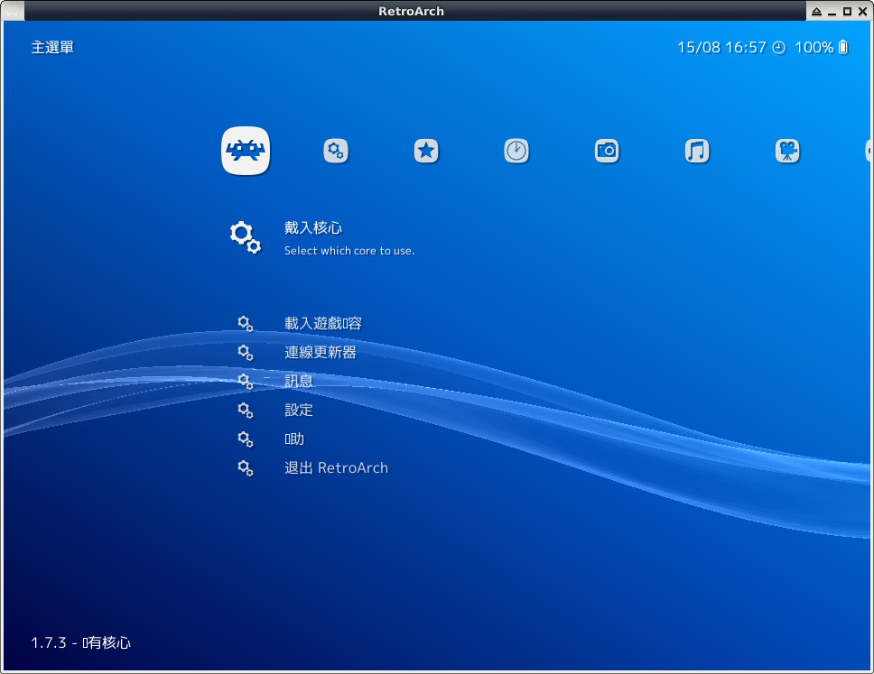This screenshot has width=874, height=674.
Task: Click the gear icon beside 助 help entry
Action: [x=246, y=439]
